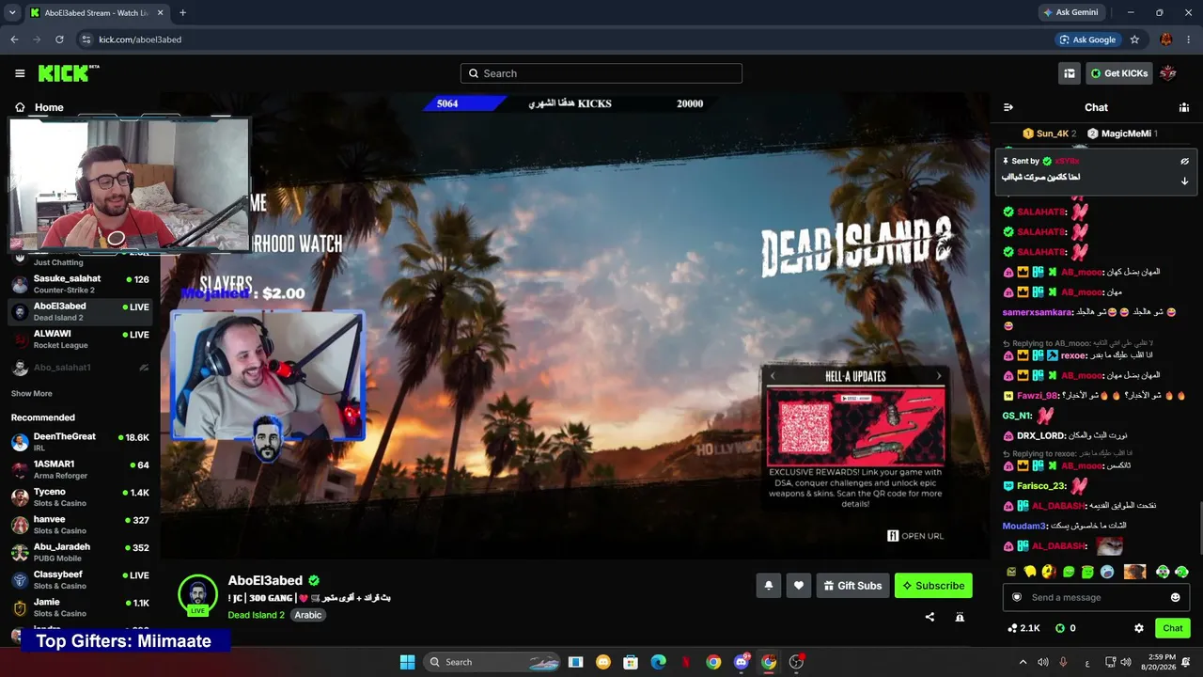The height and width of the screenshot is (677, 1203).
Task: Click the Gift Subs button
Action: click(x=852, y=586)
